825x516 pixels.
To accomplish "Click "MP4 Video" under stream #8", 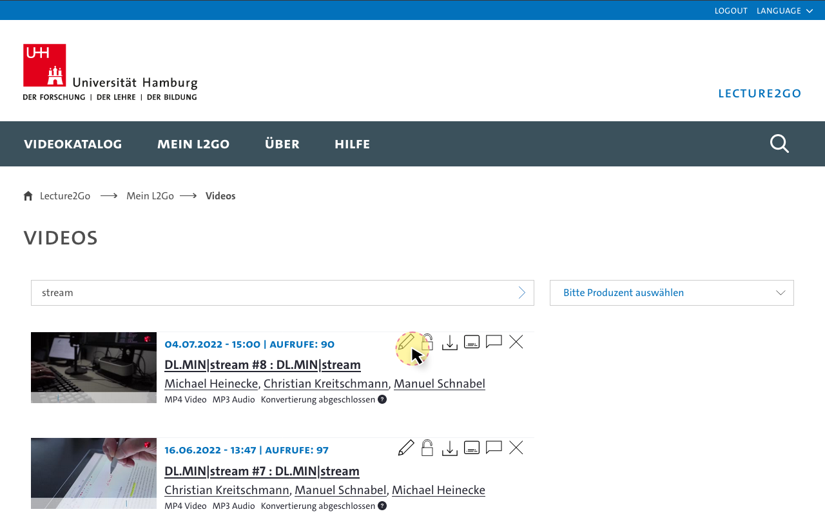I will tap(186, 400).
